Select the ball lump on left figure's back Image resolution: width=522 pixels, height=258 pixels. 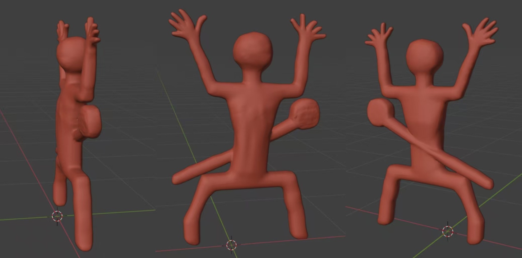[90, 121]
